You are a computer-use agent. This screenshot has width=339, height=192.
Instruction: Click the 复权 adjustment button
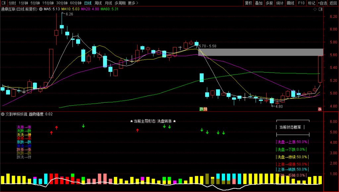click(x=248, y=3)
